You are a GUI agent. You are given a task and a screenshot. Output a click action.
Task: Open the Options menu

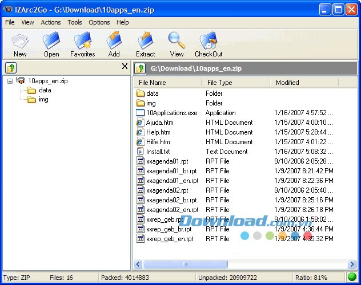(x=99, y=22)
